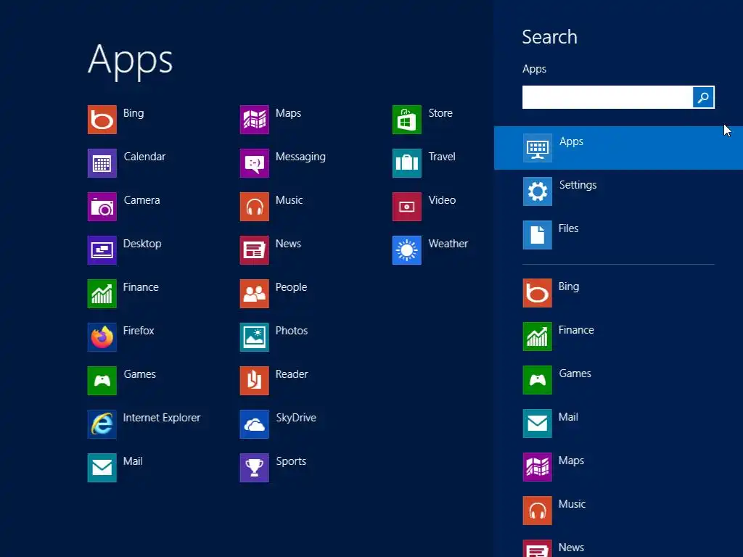The height and width of the screenshot is (557, 743).
Task: Open the Finance icon in the Apps list
Action: coord(102,294)
